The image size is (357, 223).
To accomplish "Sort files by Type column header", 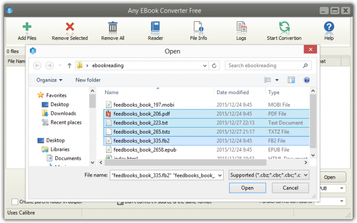I will coord(274,92).
